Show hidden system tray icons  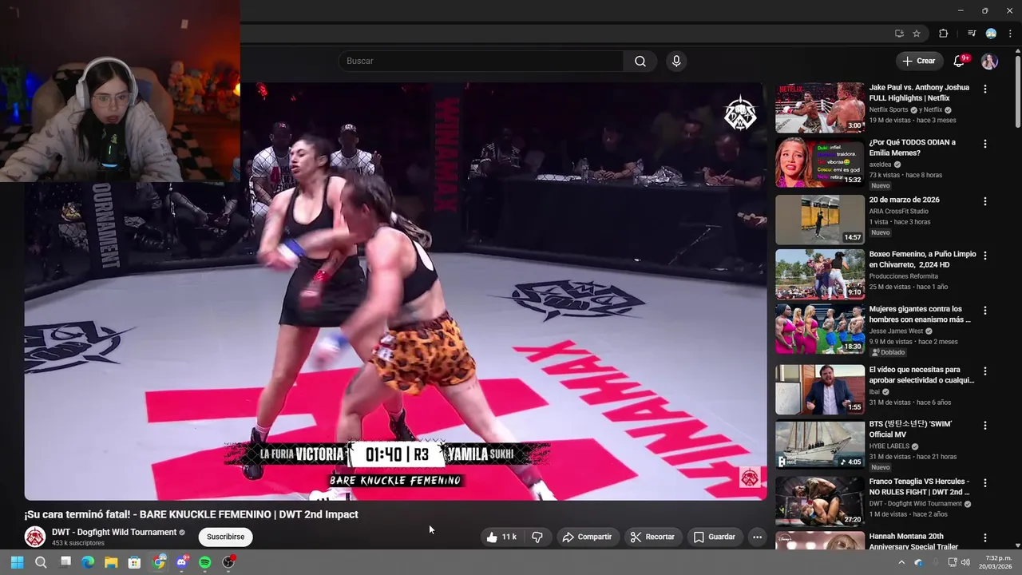(x=902, y=562)
